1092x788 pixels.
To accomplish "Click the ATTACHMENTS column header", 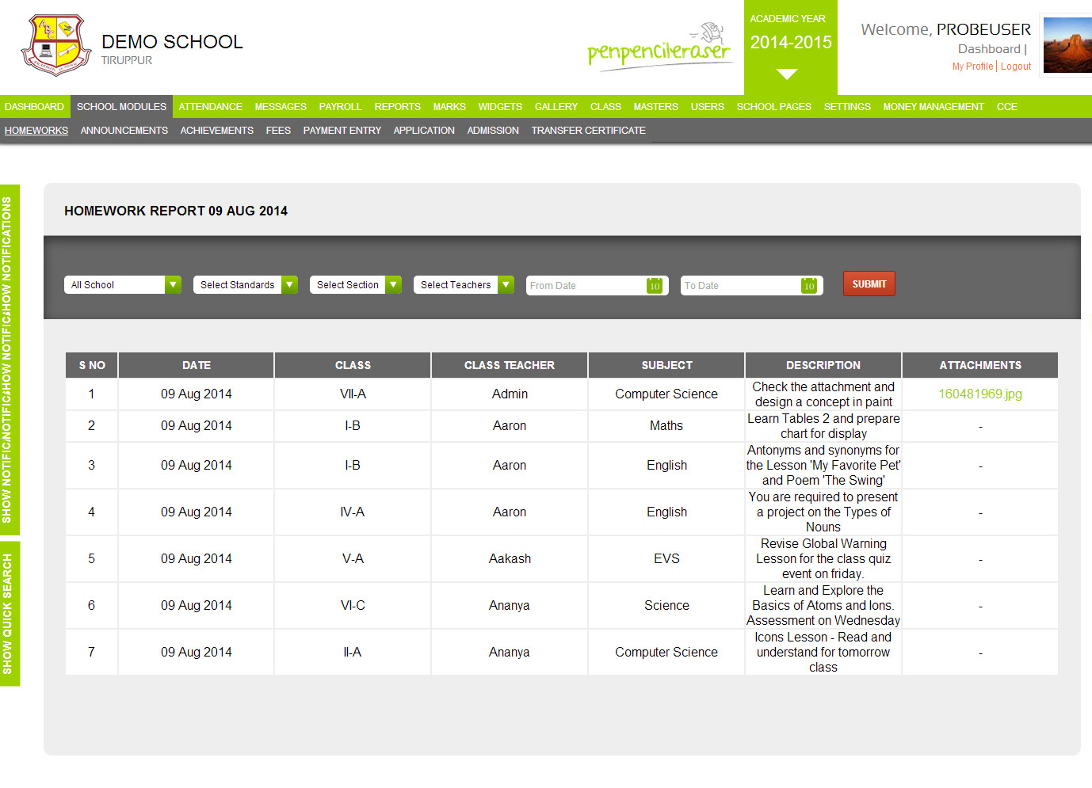I will pyautogui.click(x=980, y=365).
